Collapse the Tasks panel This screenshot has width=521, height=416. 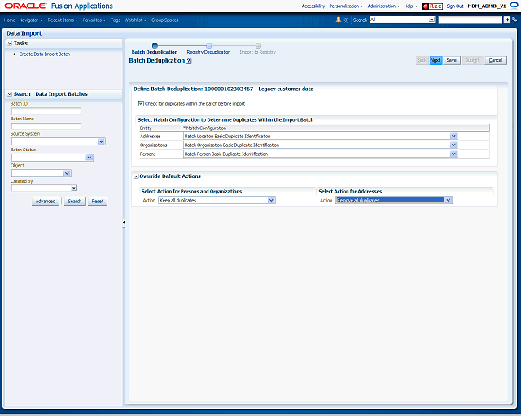coord(10,43)
